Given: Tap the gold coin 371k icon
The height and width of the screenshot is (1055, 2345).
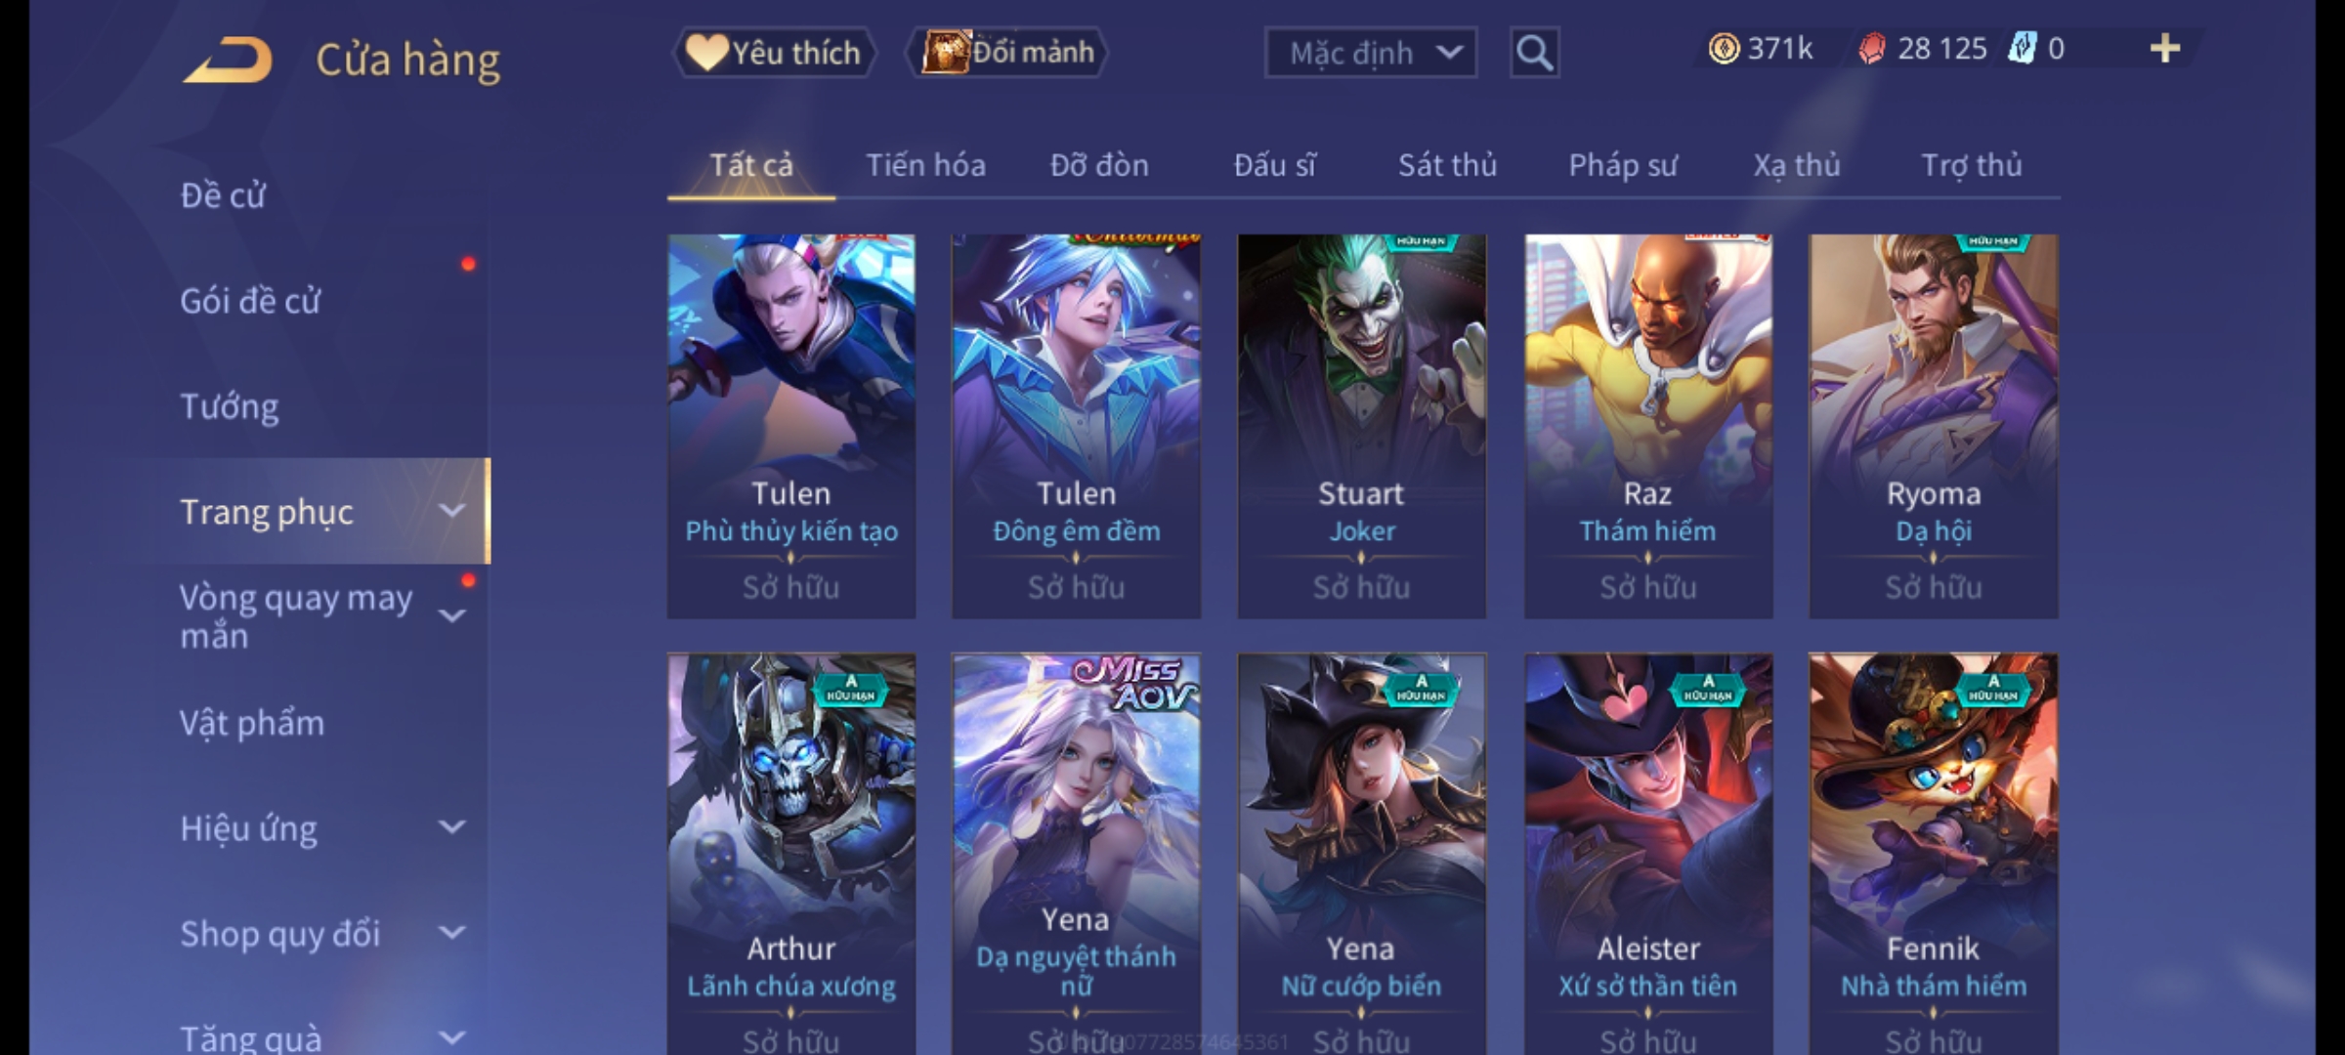Looking at the screenshot, I should [x=1724, y=48].
